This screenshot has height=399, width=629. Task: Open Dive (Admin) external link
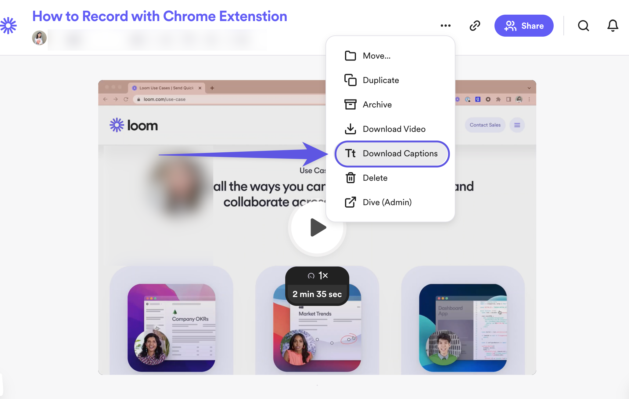click(x=387, y=202)
